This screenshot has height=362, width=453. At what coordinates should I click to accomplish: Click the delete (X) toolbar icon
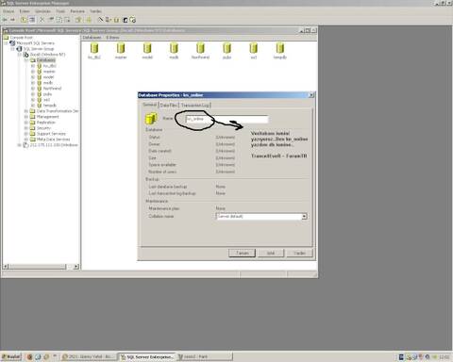42,20
